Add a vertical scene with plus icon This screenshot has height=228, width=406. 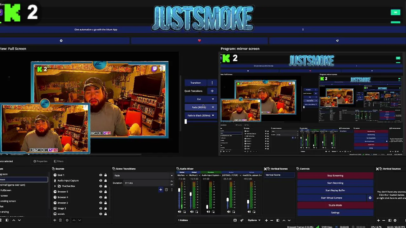pos(266,220)
